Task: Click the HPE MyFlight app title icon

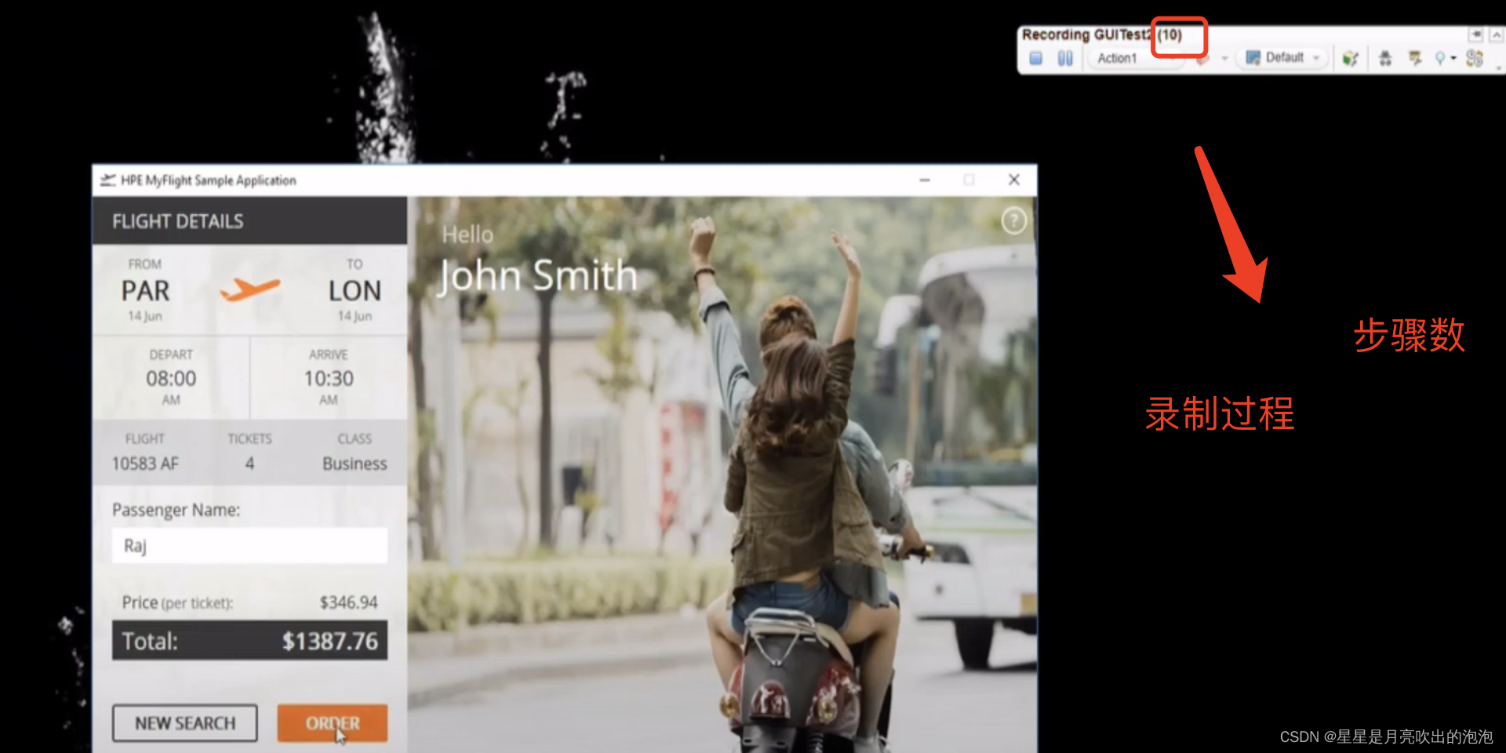Action: (x=107, y=180)
